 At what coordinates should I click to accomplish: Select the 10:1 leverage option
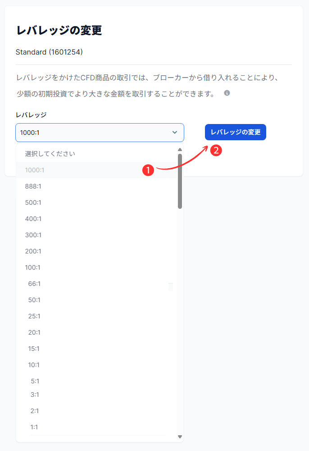click(34, 365)
